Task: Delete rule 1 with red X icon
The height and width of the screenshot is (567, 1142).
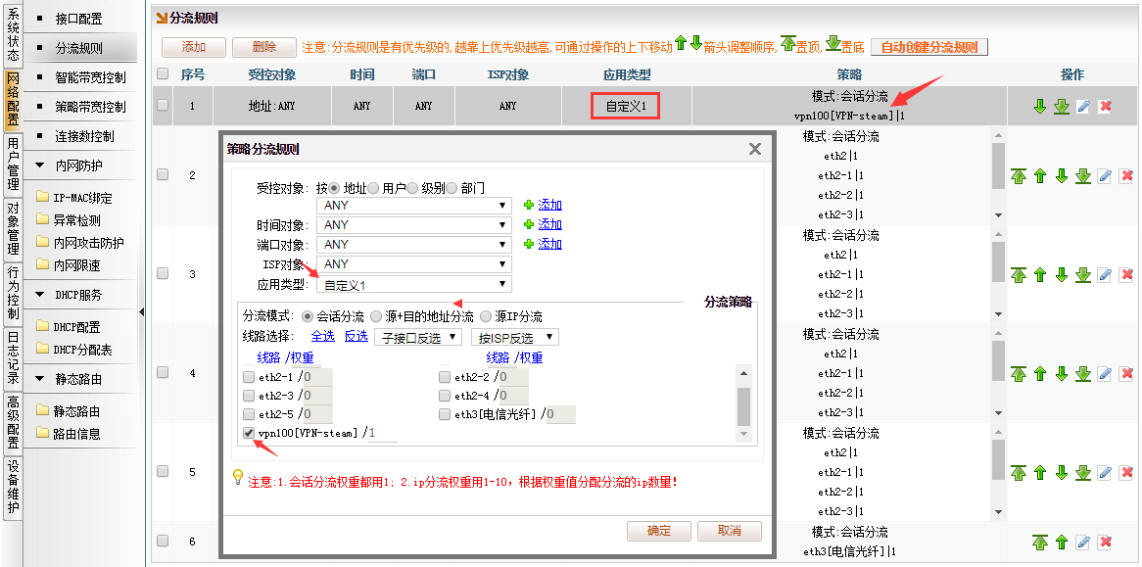Action: (1105, 106)
